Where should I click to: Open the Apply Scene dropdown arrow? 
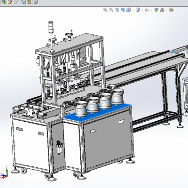point(167,10)
